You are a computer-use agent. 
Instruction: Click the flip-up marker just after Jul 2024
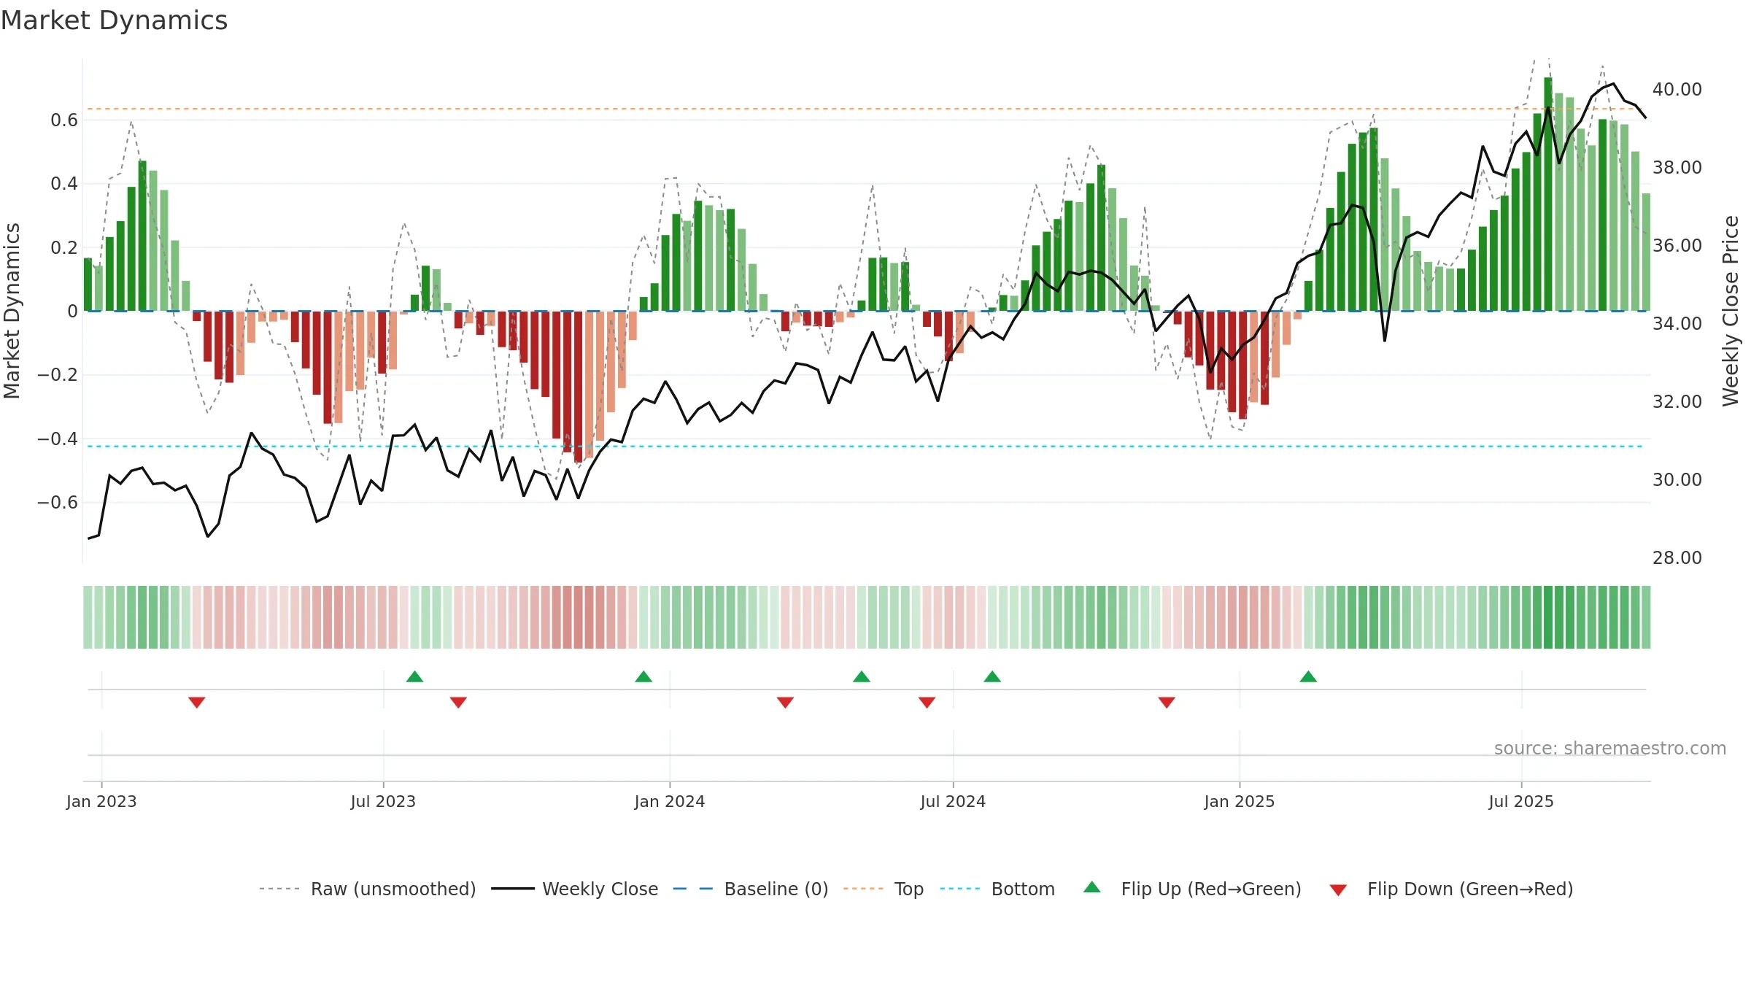tap(992, 676)
